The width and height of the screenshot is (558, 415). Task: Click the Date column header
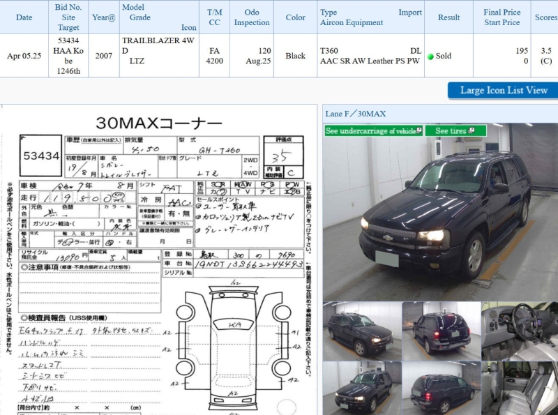(x=24, y=17)
